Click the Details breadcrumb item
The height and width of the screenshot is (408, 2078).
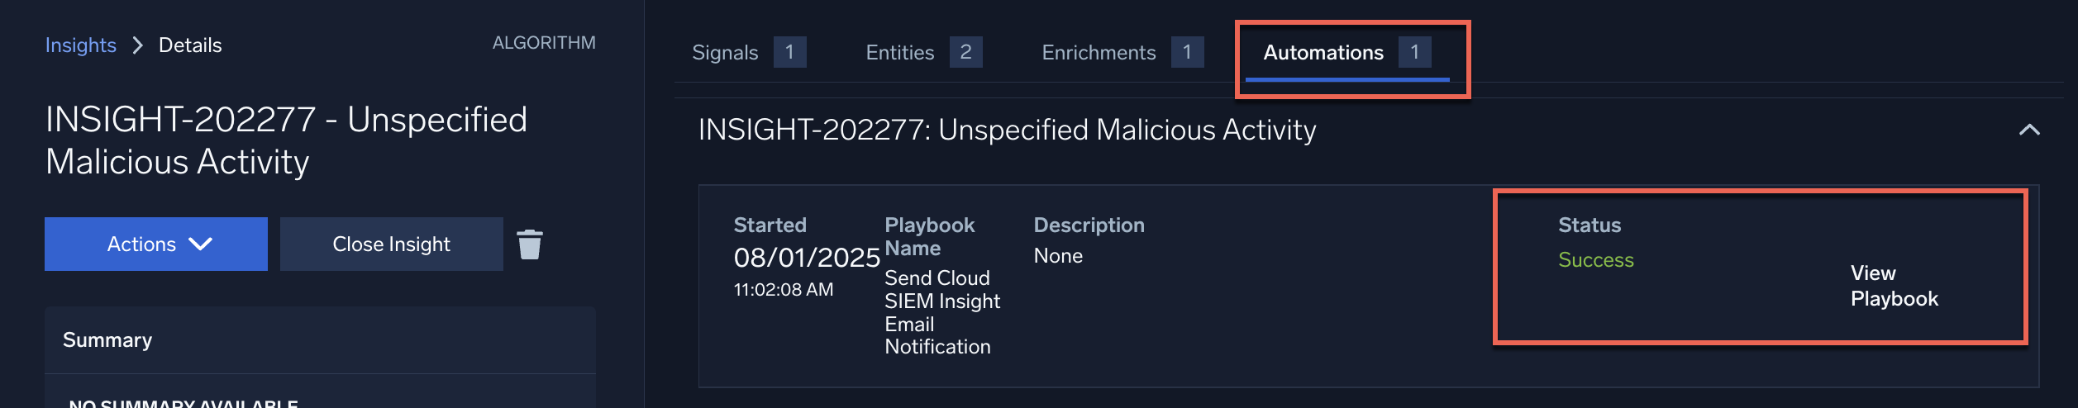click(x=190, y=45)
